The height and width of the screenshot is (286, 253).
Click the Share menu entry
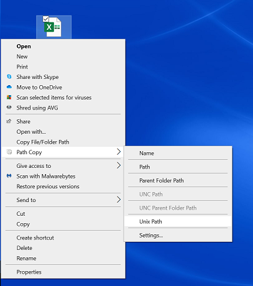63,121
